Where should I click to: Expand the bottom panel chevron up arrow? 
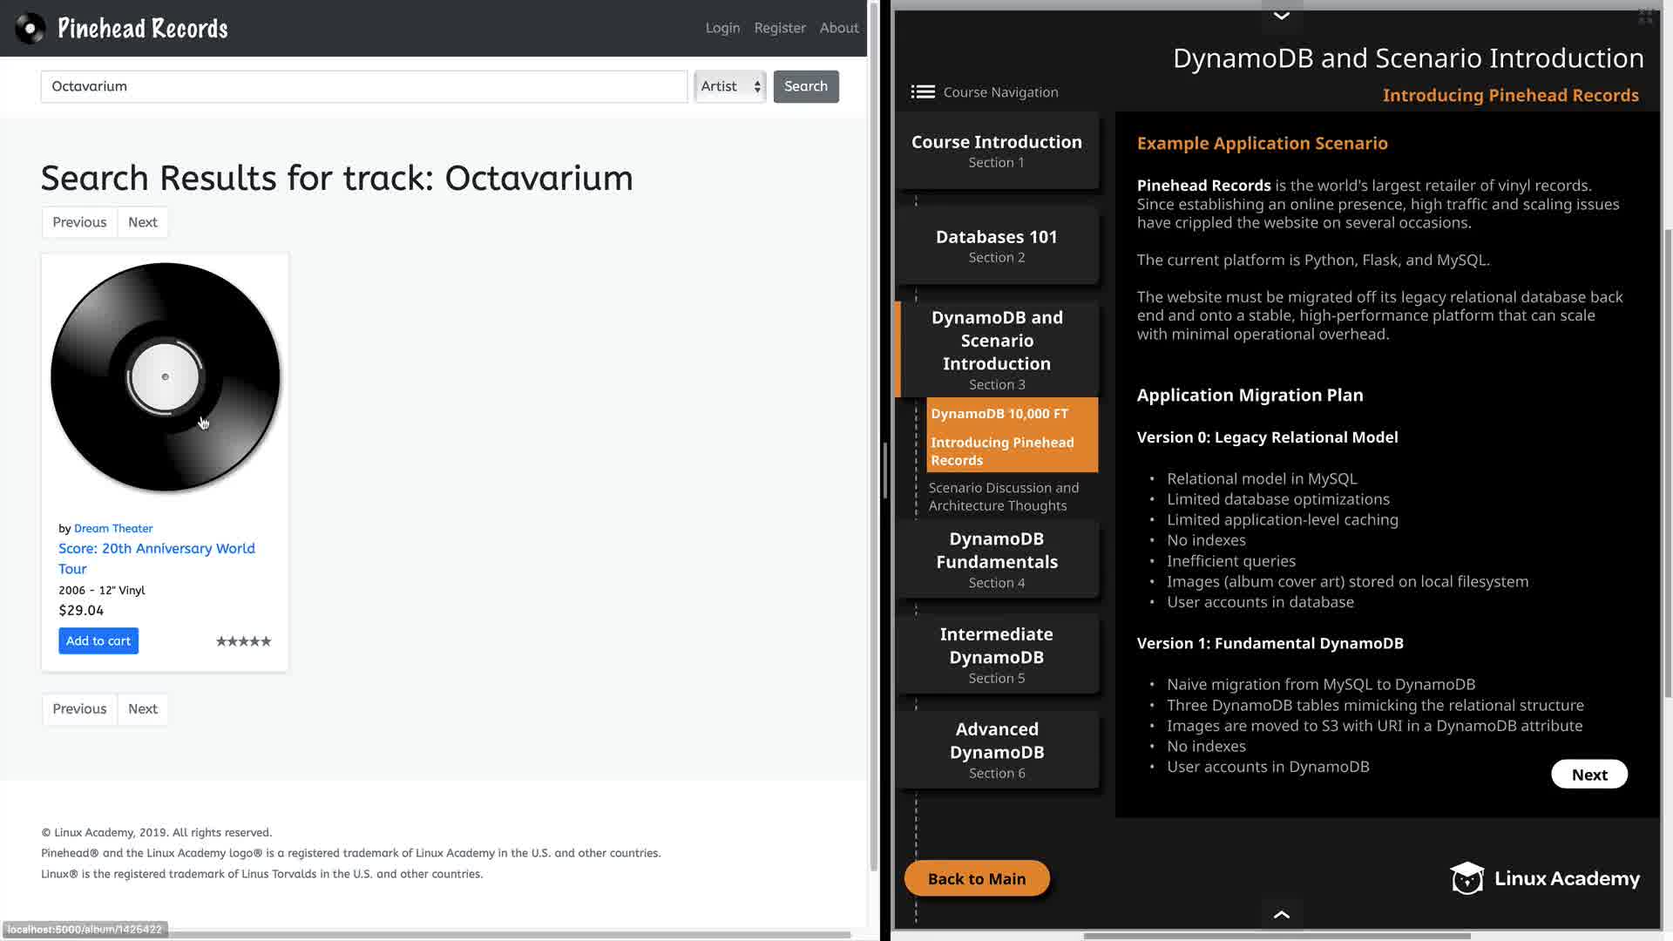[x=1281, y=914]
